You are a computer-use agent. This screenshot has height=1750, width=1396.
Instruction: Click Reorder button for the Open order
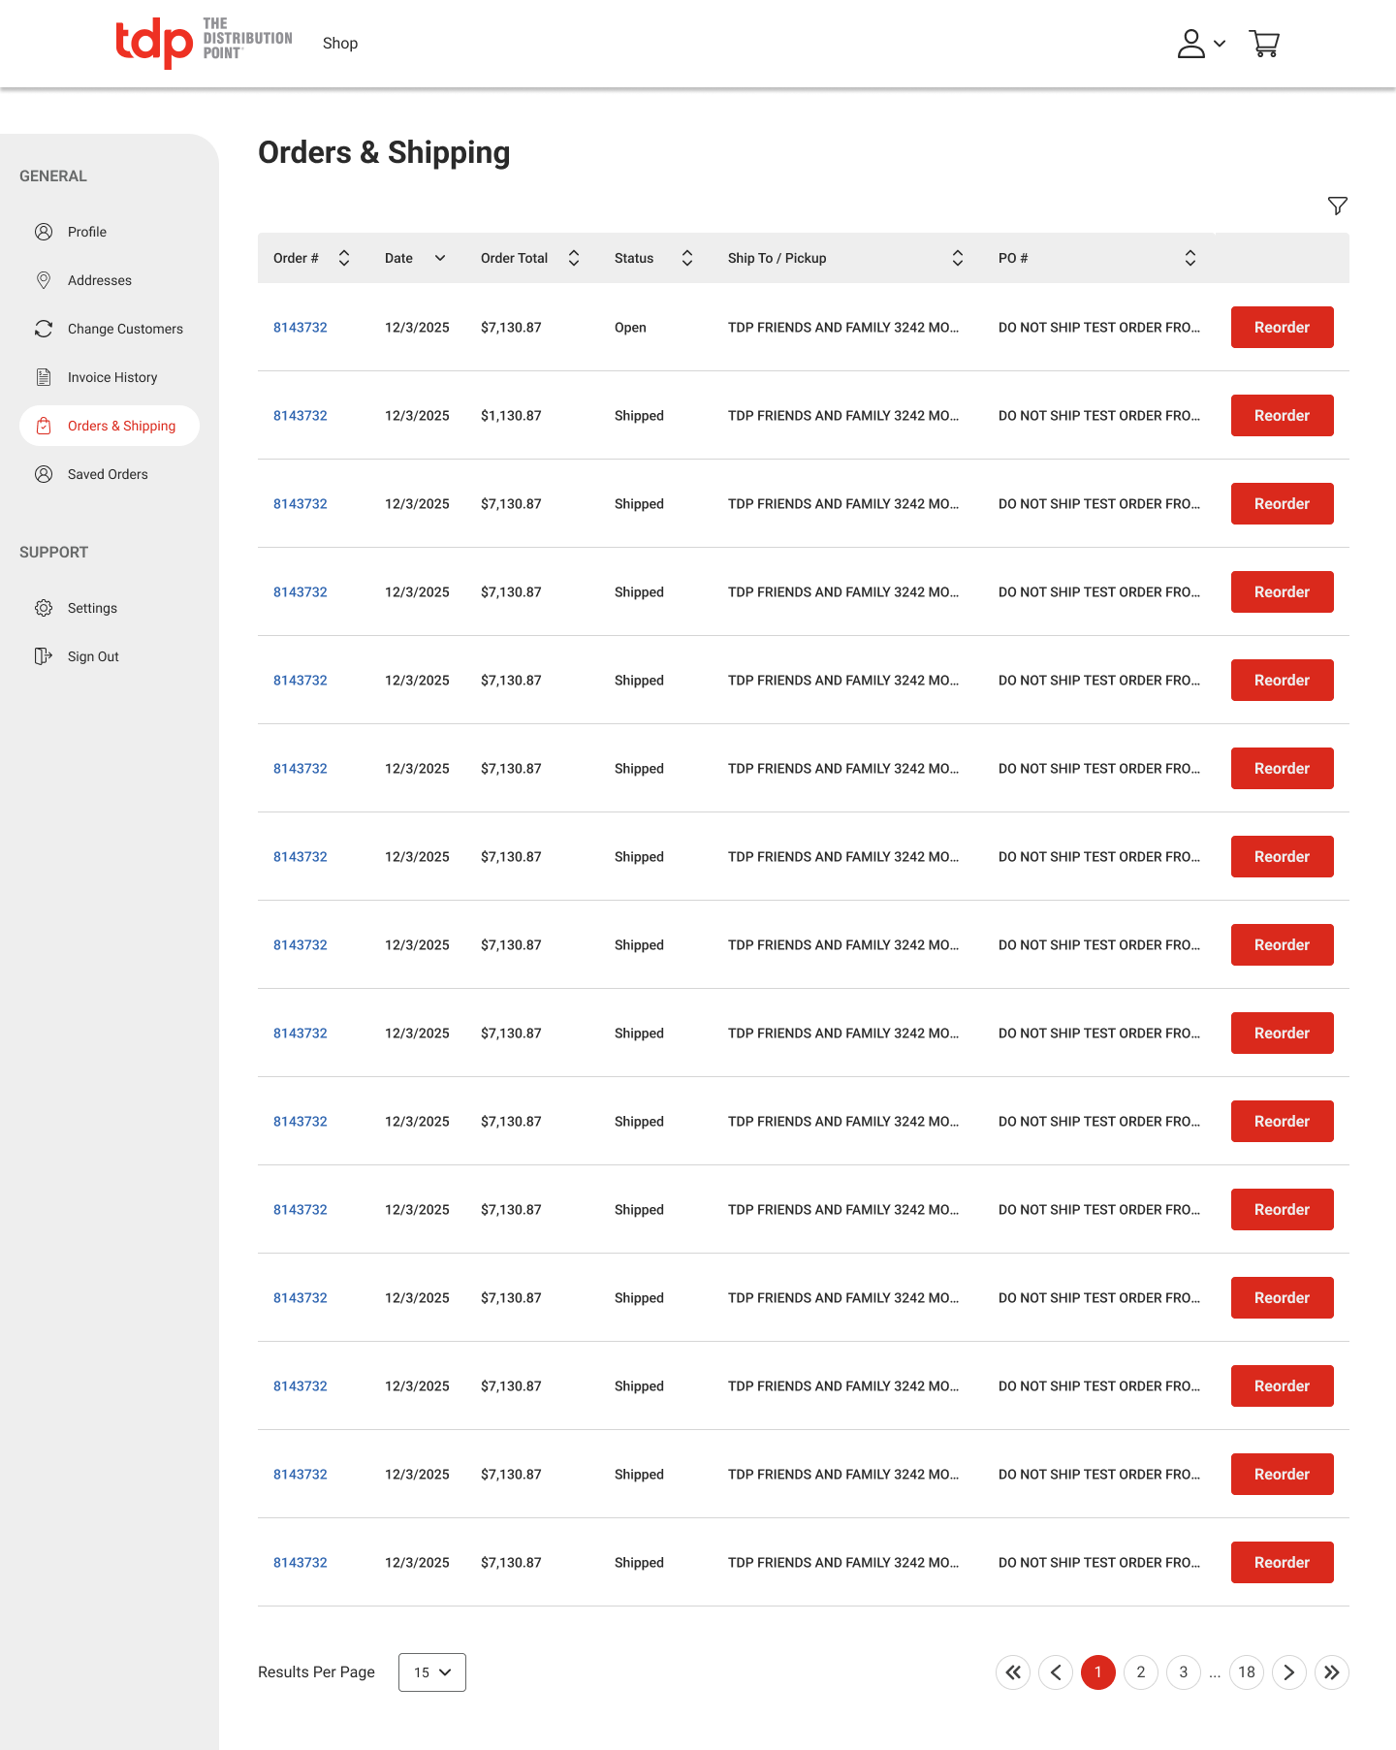[1282, 327]
